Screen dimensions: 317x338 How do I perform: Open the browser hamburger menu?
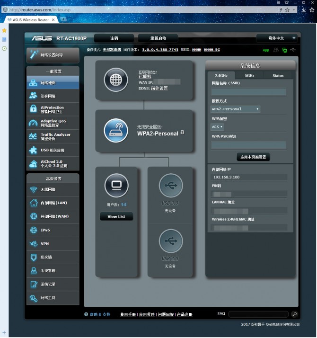[x=278, y=2]
